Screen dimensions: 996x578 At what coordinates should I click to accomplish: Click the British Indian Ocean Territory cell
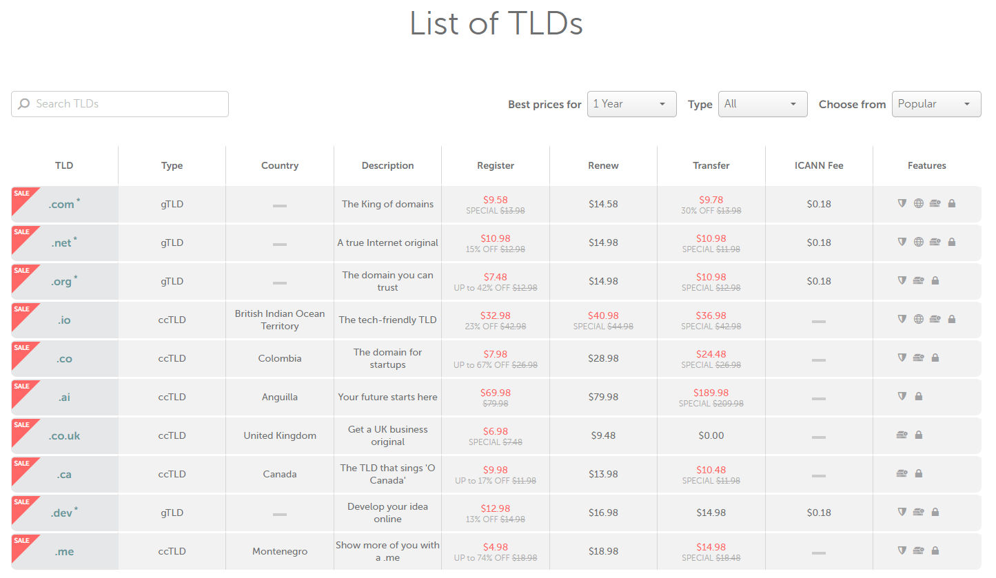[280, 320]
